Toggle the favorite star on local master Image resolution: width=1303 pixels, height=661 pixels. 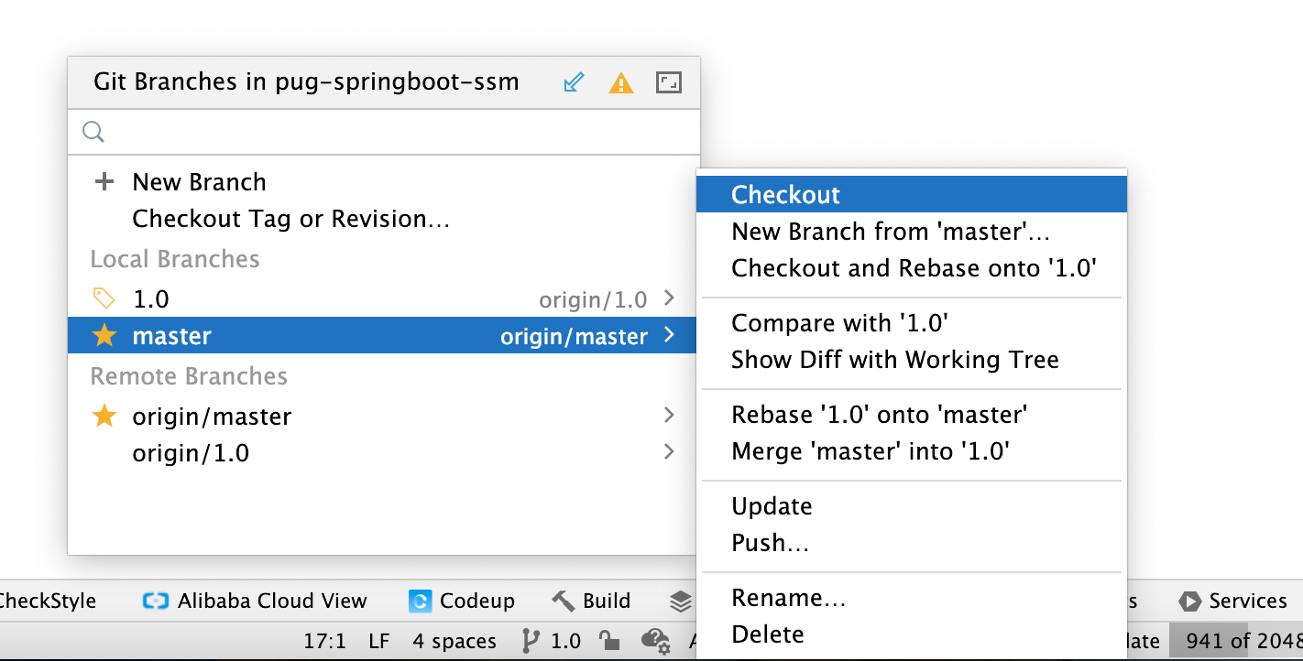[104, 335]
